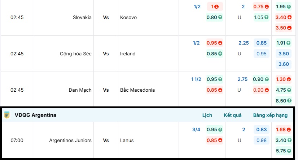
Task: Select Slovakia win odds 1.95
Action: (283, 6)
